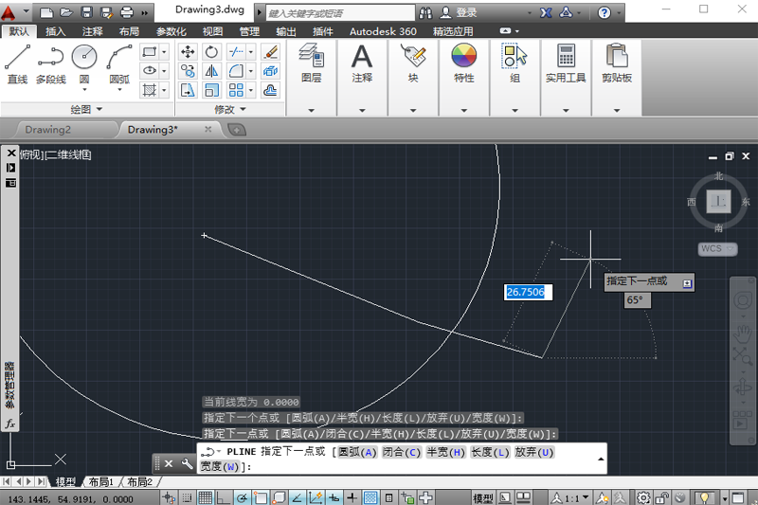Click the Pan hand icon in navigation bar
The image size is (758, 505).
[743, 333]
